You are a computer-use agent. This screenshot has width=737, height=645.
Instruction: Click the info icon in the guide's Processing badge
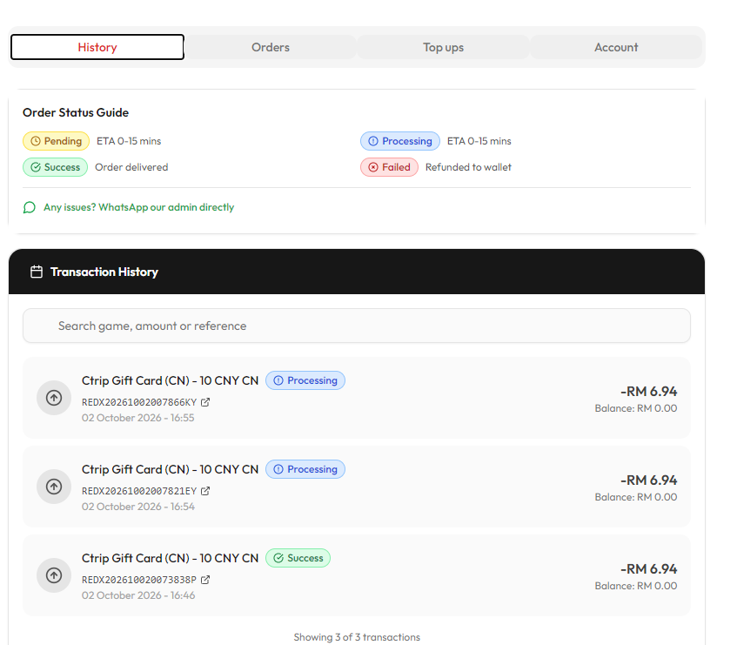click(x=373, y=141)
